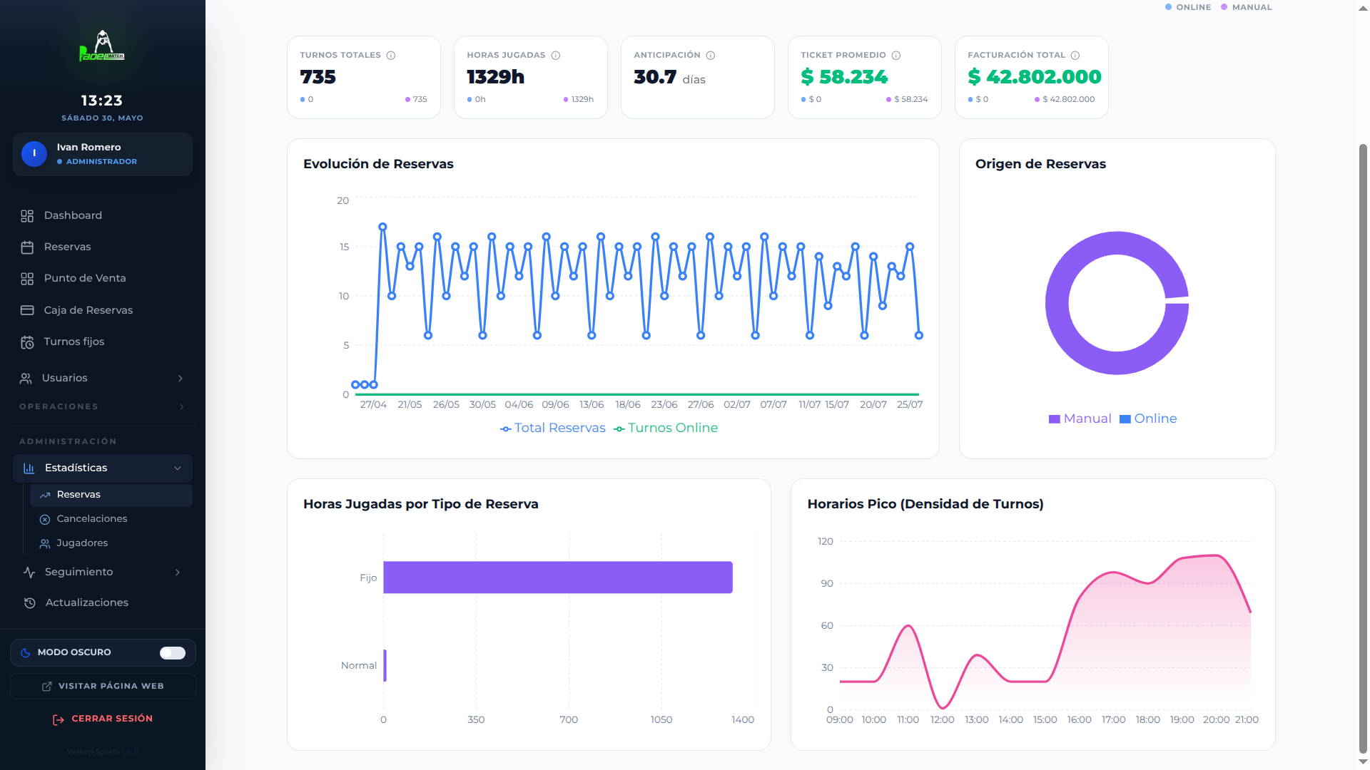This screenshot has width=1370, height=770.
Task: Expand the Usuarios submenu chevron
Action: [181, 379]
